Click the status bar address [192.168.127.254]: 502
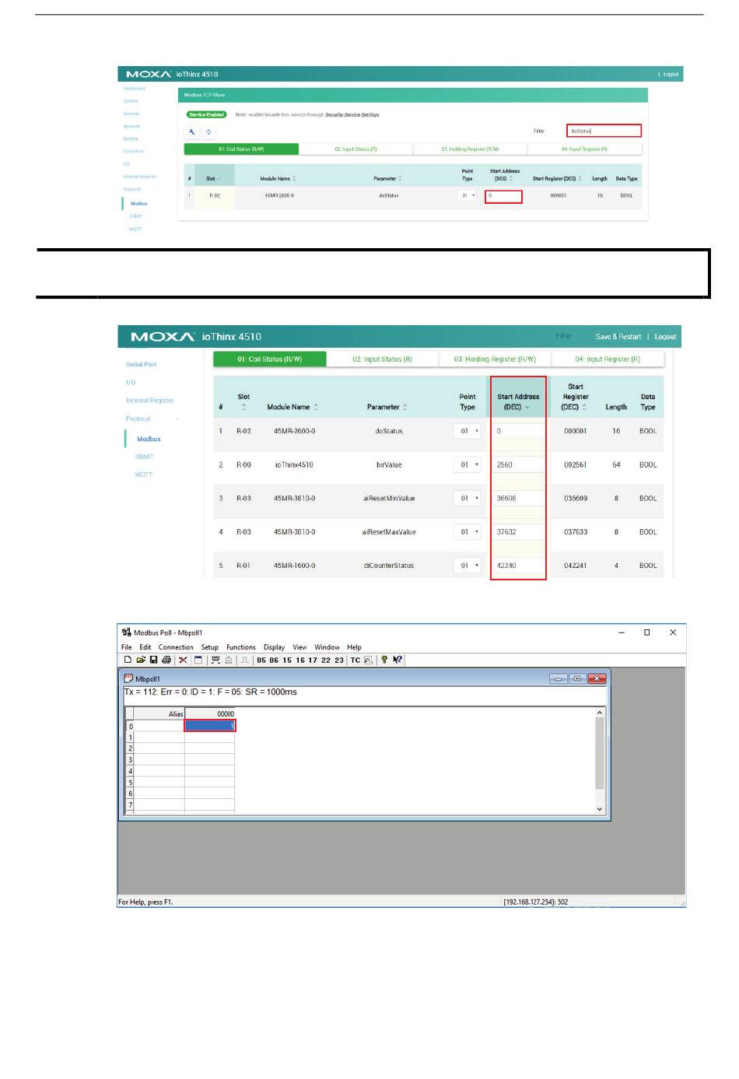This screenshot has height=1079, width=739. point(536,902)
